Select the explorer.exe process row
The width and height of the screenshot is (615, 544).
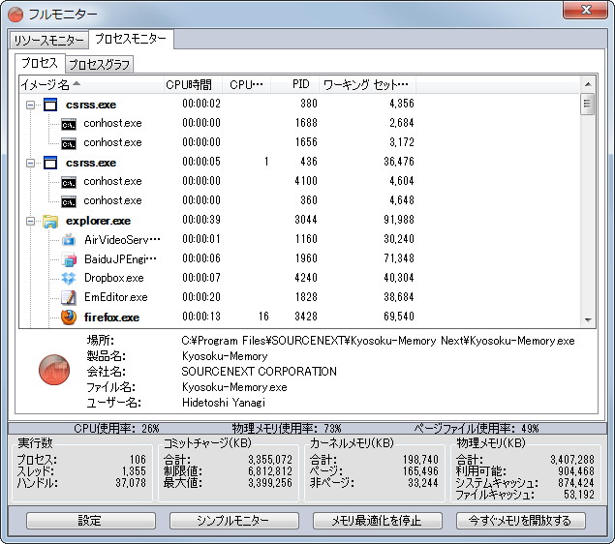coord(299,221)
